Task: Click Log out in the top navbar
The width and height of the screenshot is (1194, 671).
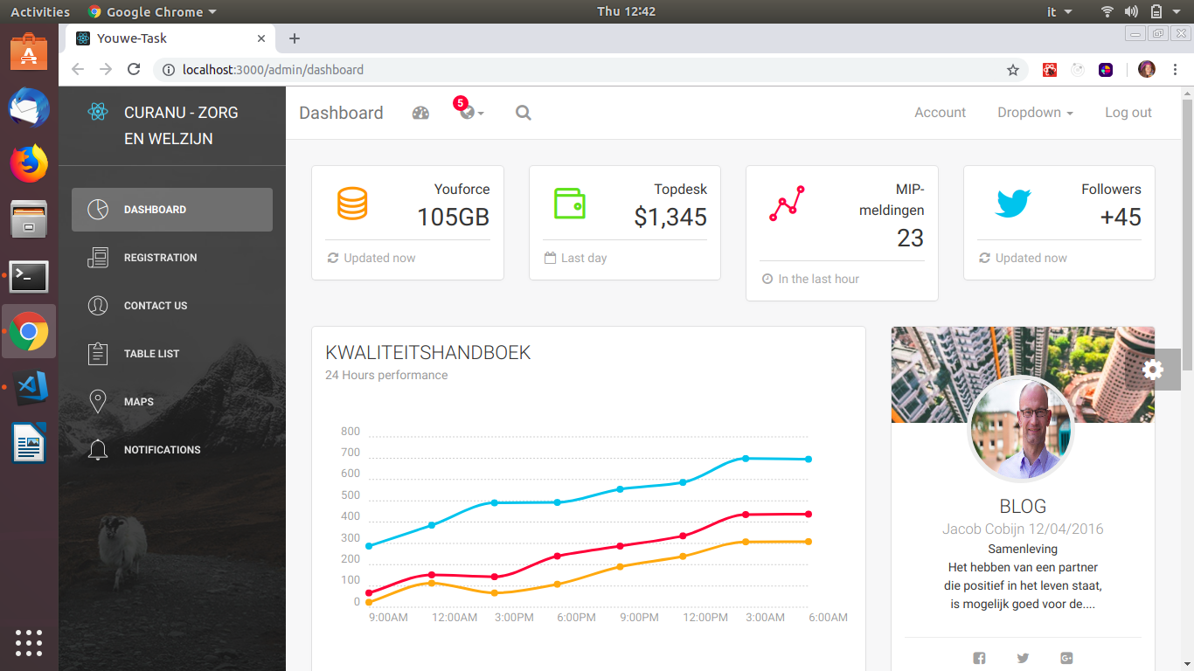Action: click(1128, 113)
